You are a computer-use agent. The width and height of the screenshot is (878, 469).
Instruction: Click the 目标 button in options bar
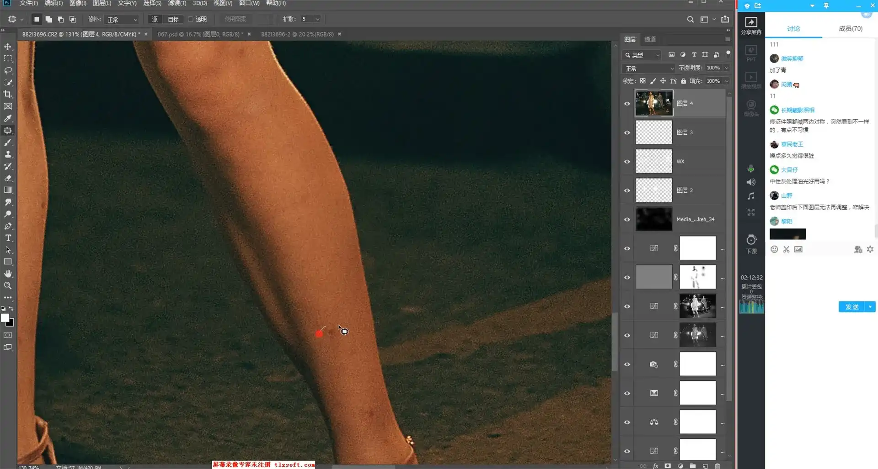point(173,19)
